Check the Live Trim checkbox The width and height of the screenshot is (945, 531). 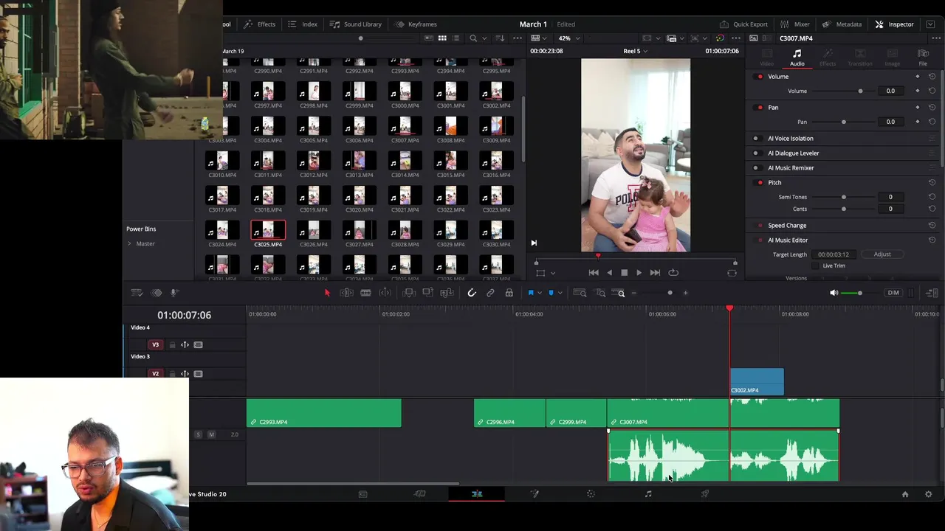click(x=816, y=265)
